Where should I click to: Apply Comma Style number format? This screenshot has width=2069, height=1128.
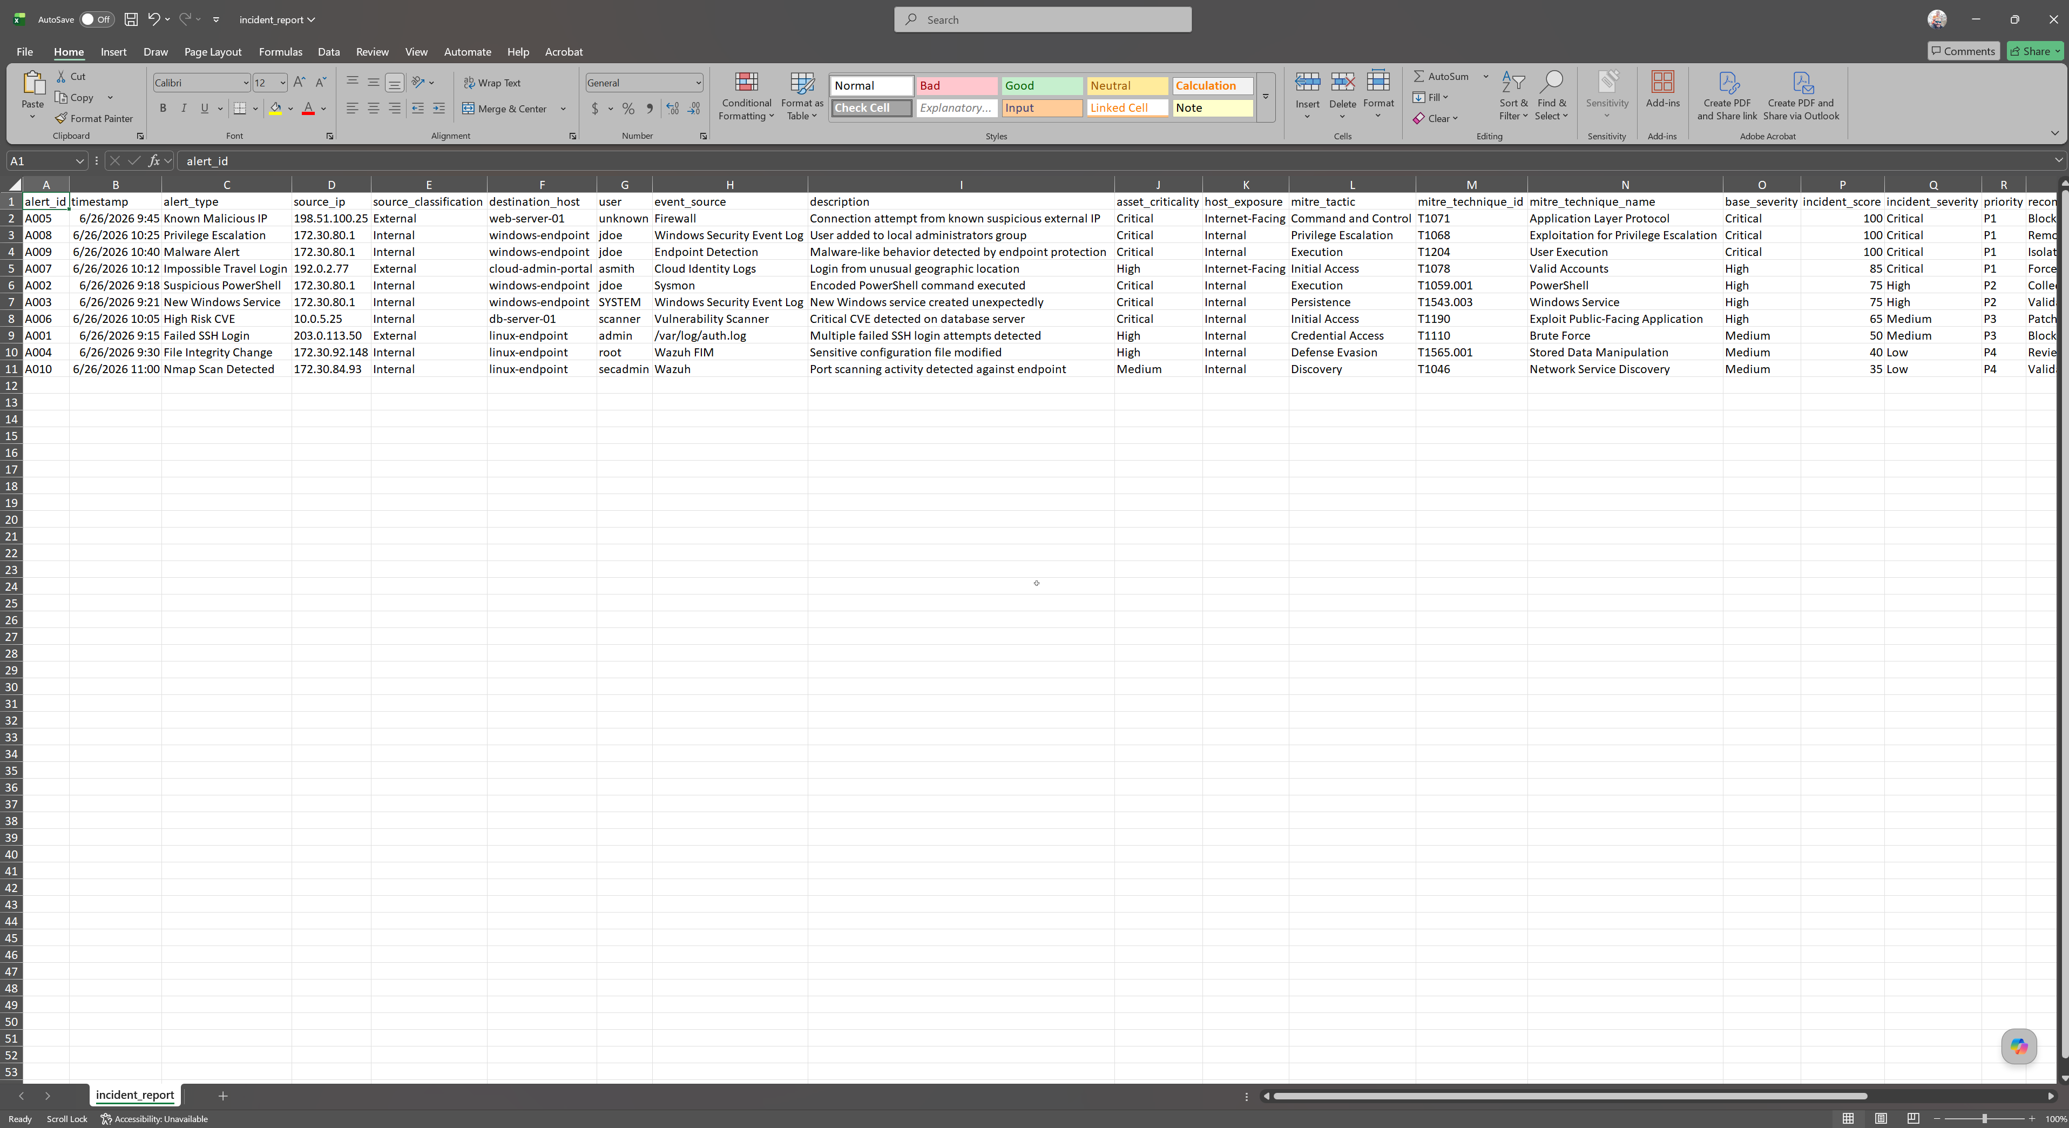650,109
